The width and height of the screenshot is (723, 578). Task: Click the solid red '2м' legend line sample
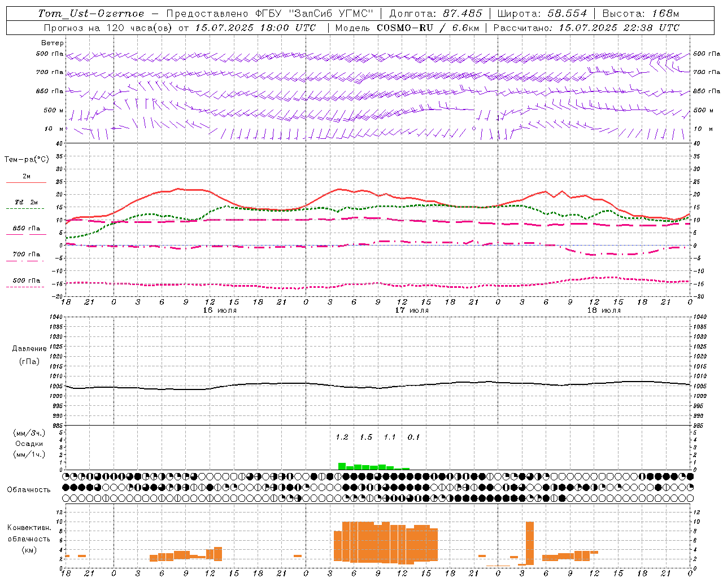point(26,183)
